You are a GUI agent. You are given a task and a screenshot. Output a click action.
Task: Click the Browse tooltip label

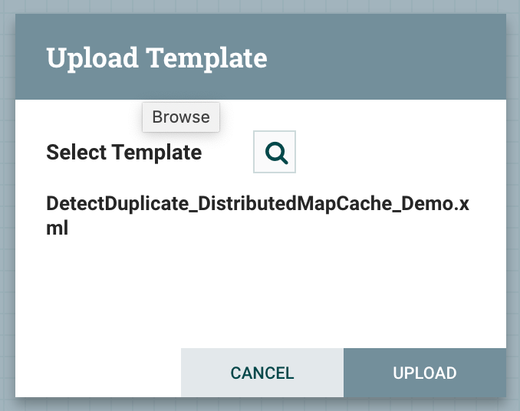coord(181,117)
